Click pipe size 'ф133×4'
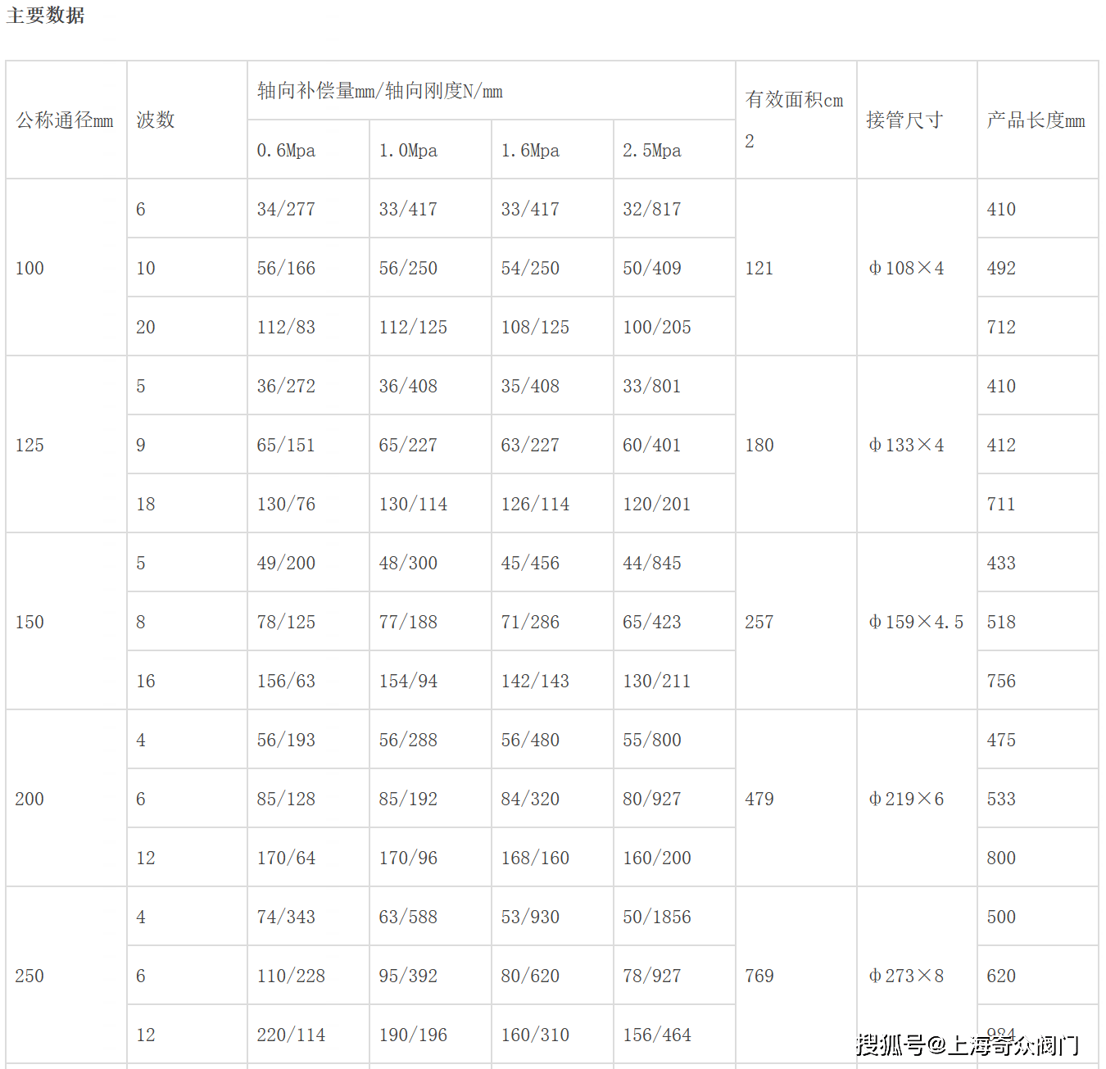 click(906, 446)
